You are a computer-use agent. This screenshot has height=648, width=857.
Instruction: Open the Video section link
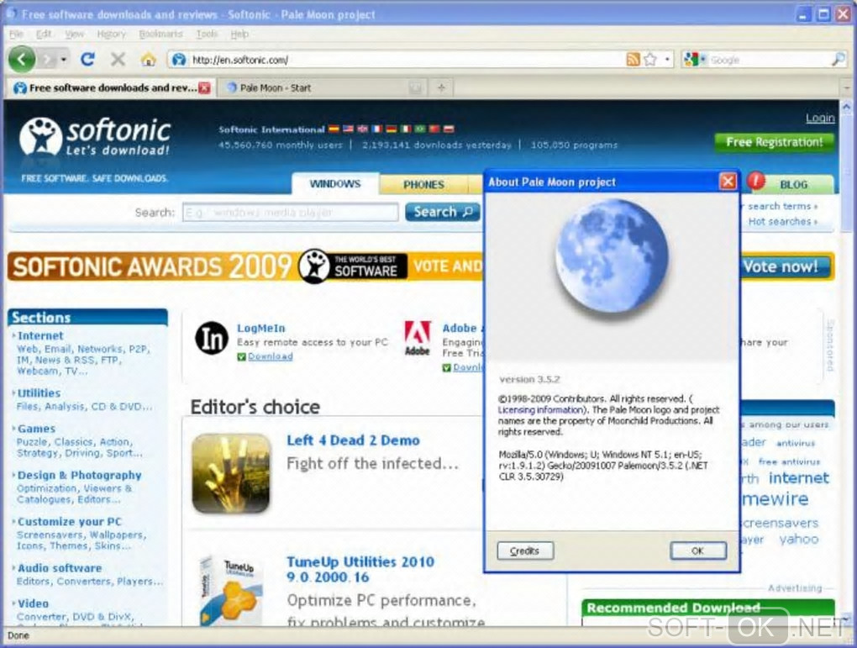tap(33, 603)
